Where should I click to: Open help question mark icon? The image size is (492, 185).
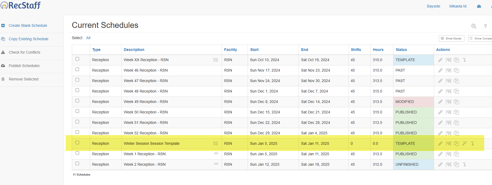tap(485, 26)
